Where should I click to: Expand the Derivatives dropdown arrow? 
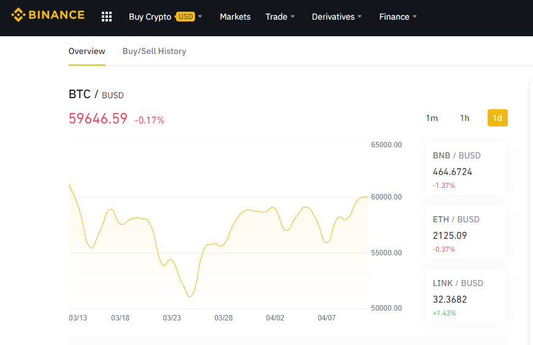coord(359,17)
